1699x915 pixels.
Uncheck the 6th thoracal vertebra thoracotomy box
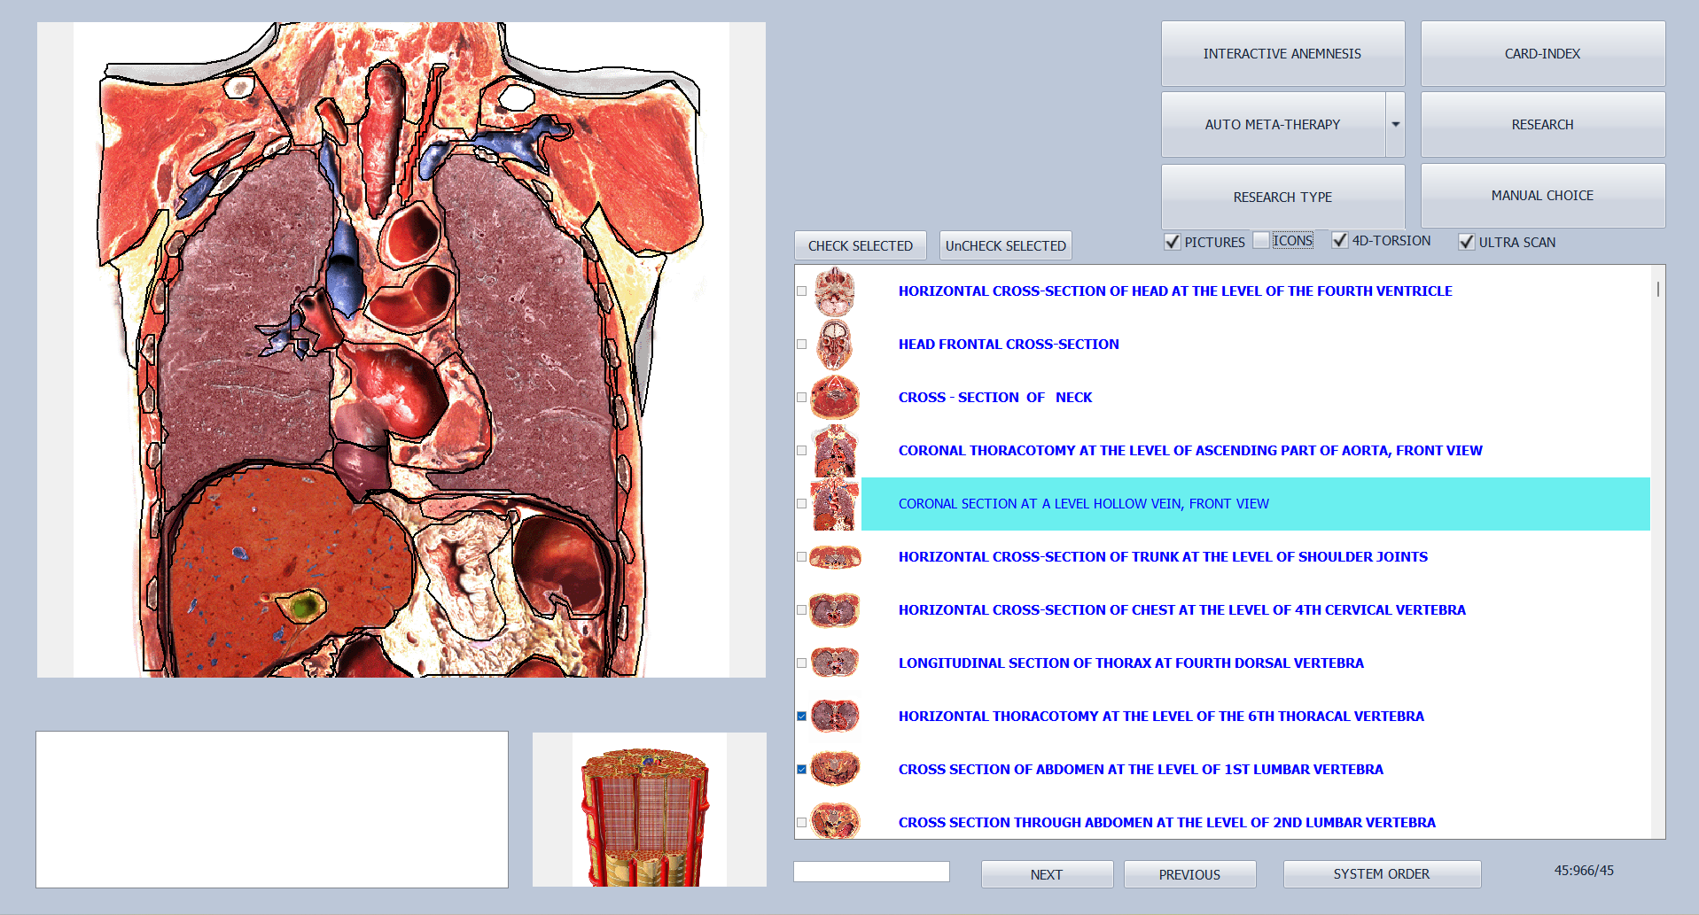(x=802, y=717)
